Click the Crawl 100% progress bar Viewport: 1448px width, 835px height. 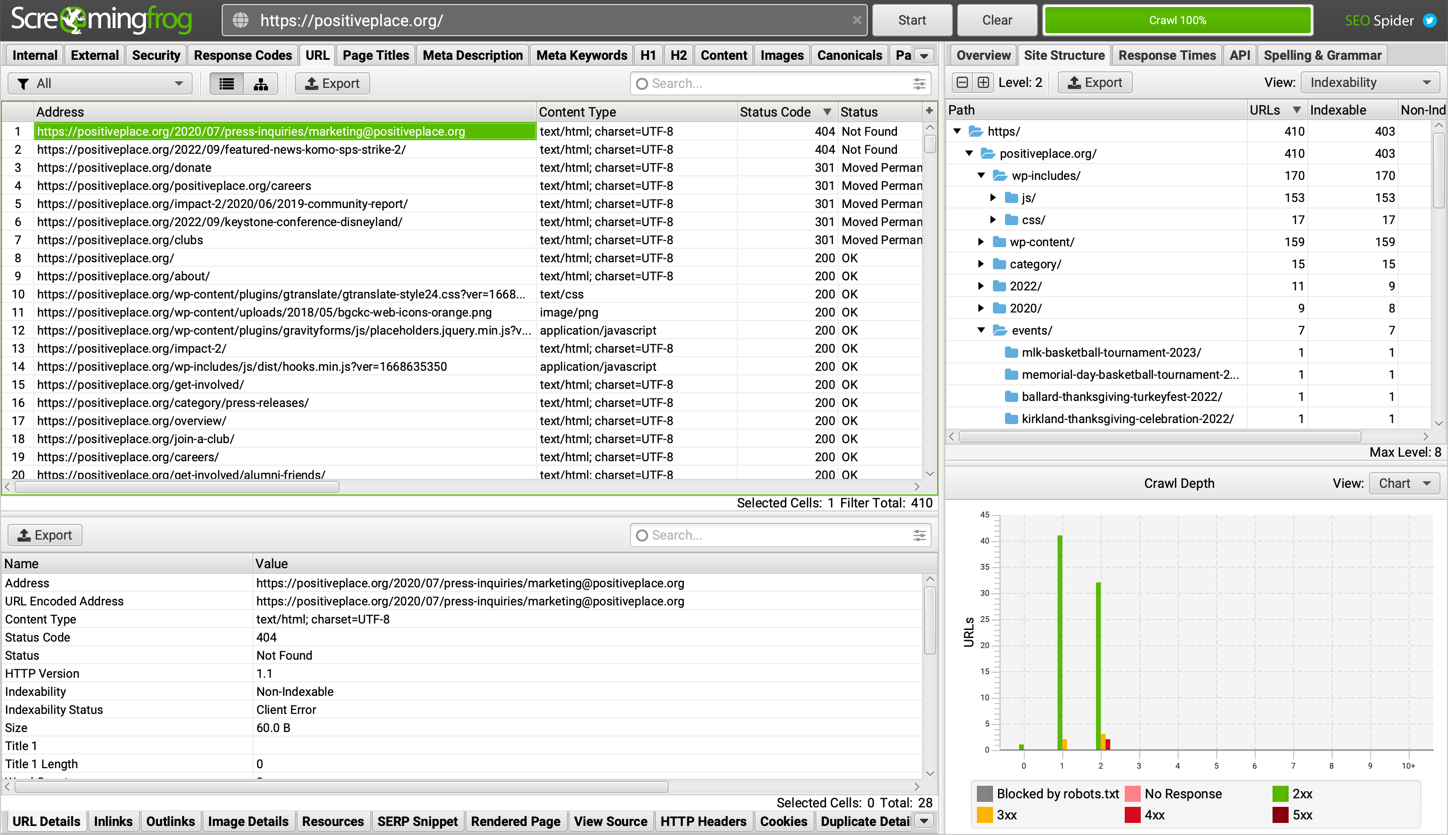click(x=1177, y=20)
